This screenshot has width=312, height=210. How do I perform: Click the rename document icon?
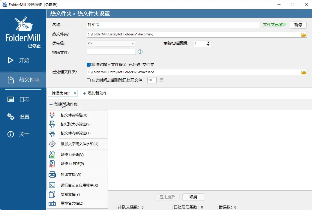click(x=52, y=203)
